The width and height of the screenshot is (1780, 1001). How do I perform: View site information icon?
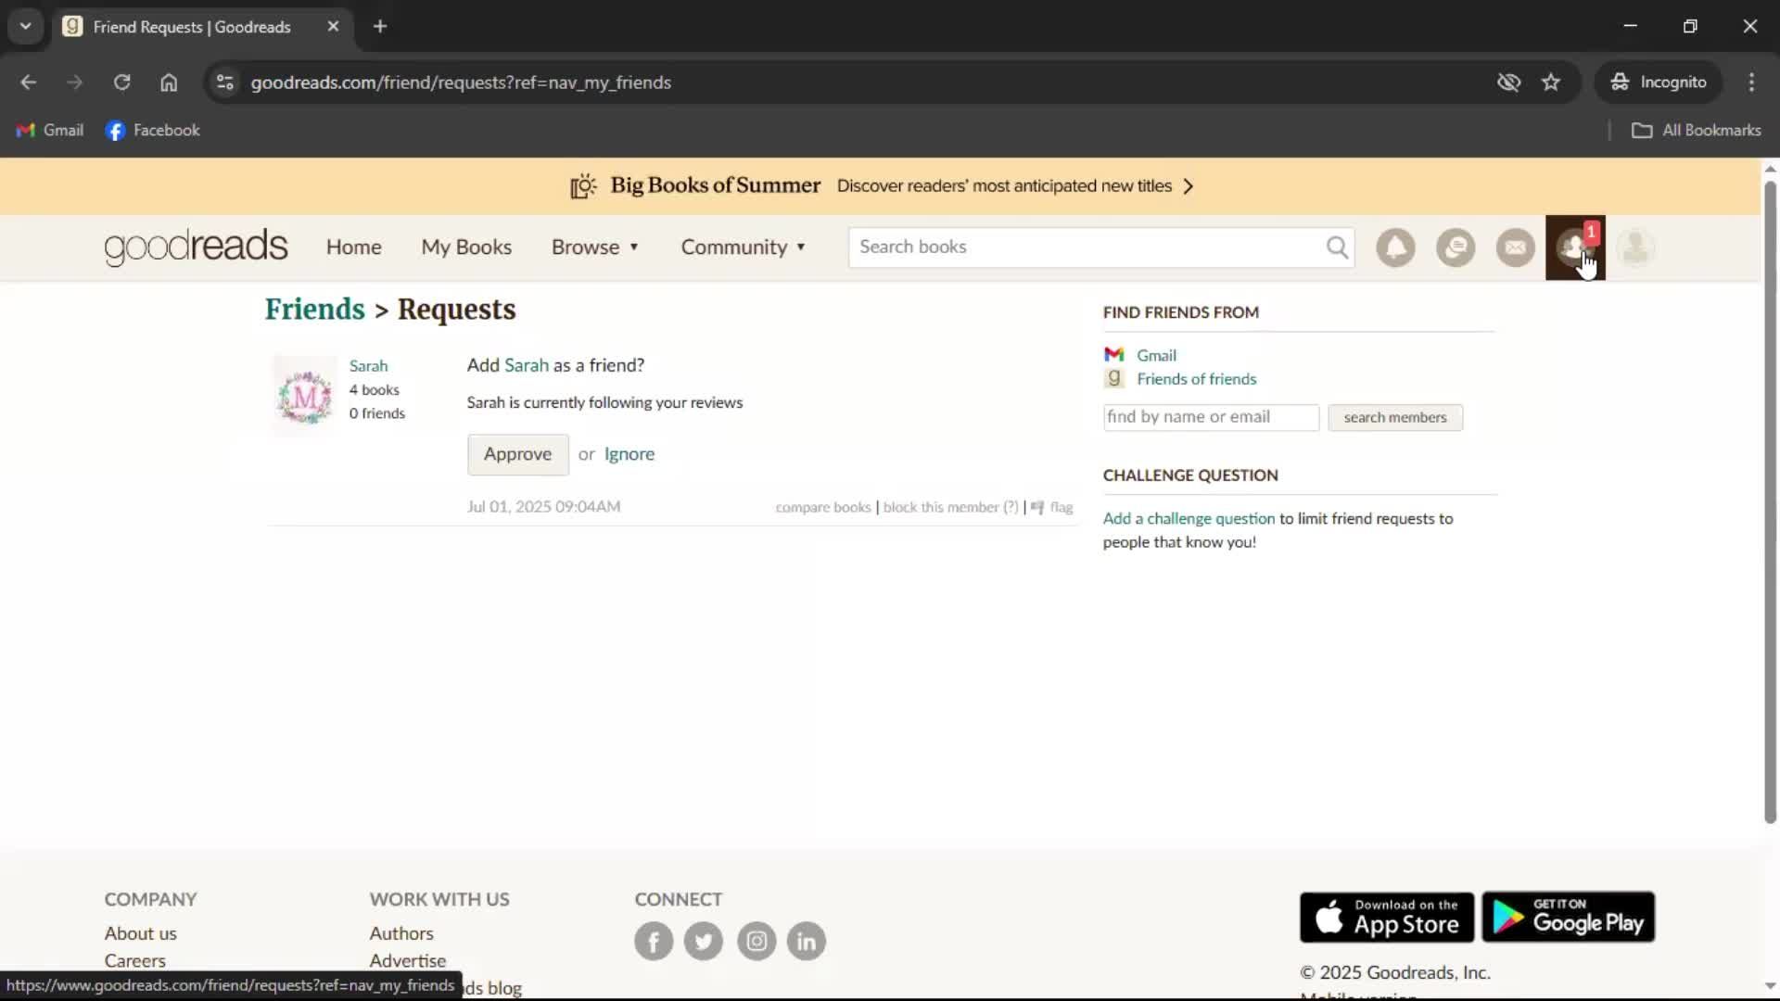(224, 82)
